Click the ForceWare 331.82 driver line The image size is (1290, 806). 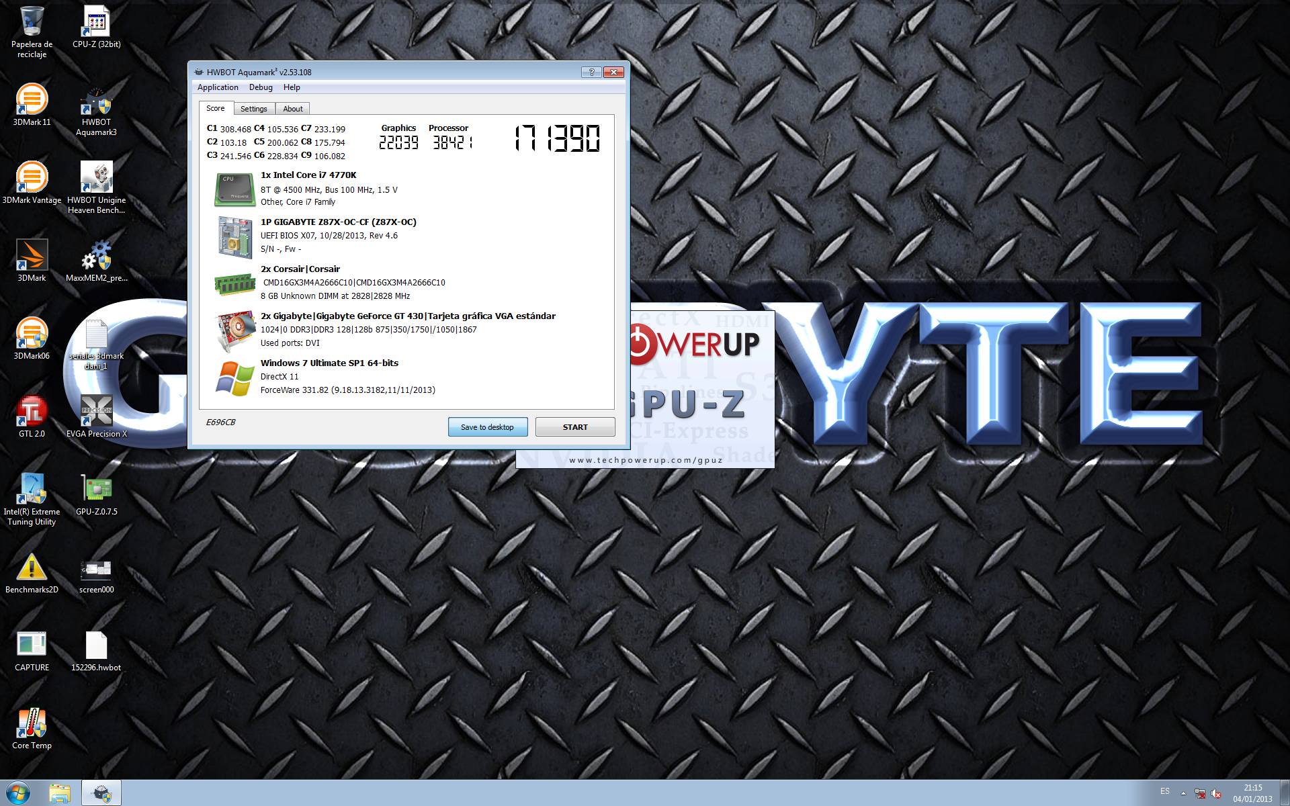(348, 390)
